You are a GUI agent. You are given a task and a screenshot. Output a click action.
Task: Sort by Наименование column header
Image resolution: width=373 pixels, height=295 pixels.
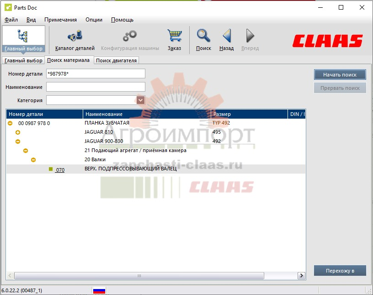click(147, 114)
